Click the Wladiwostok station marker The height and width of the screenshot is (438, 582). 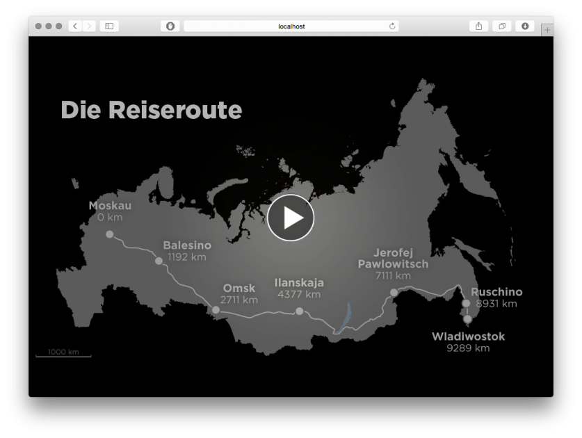[x=467, y=319]
